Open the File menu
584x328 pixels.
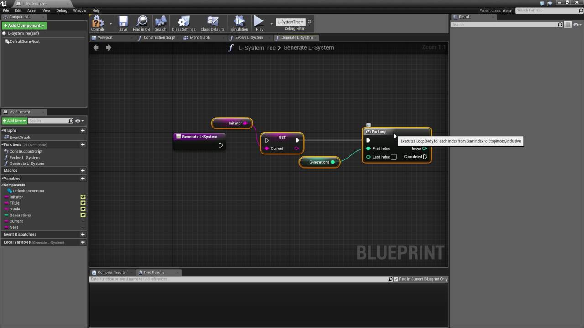[6, 10]
